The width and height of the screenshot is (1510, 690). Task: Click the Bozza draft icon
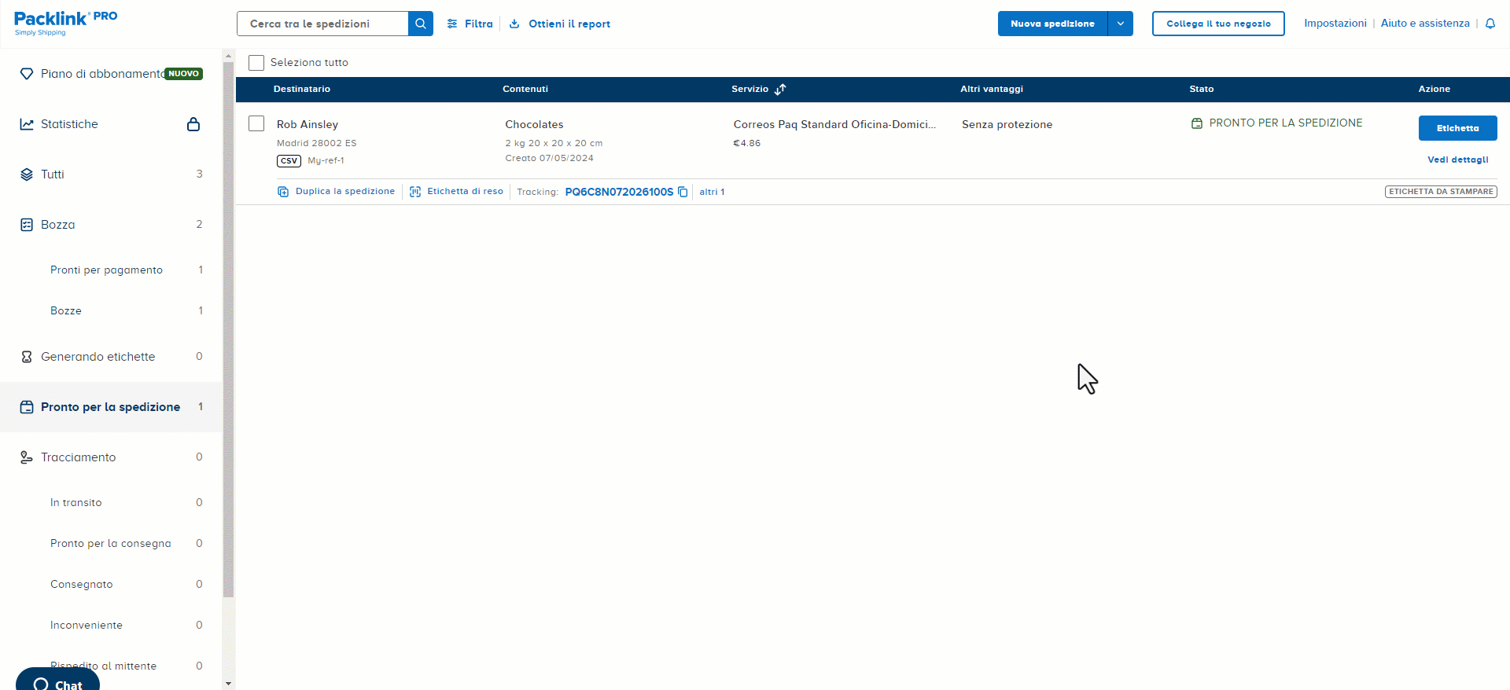click(27, 225)
